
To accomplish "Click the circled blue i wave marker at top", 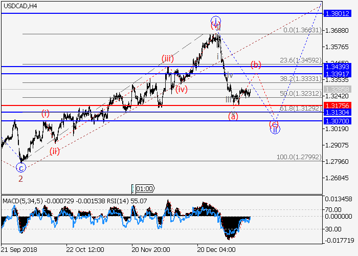I will pos(216,22).
